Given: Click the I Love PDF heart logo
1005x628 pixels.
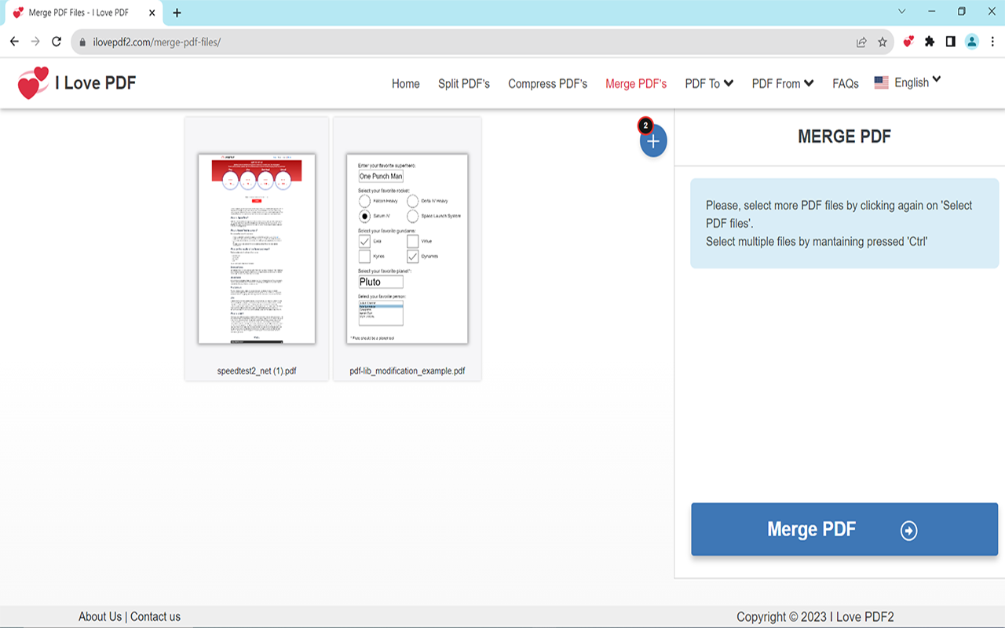Looking at the screenshot, I should coord(33,81).
